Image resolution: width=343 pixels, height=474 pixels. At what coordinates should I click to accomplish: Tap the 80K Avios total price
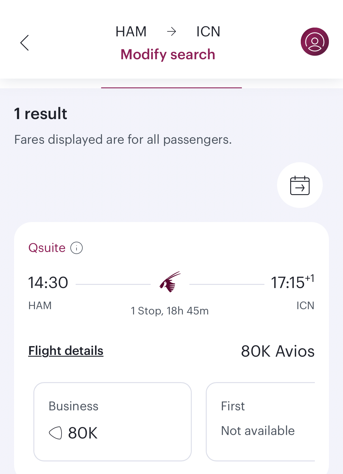click(277, 351)
